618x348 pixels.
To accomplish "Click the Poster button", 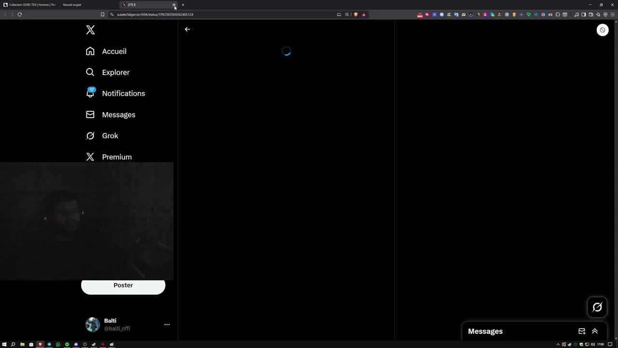I will click(x=123, y=285).
